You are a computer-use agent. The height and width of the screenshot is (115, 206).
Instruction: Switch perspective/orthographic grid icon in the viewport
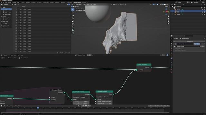[x=168, y=24]
